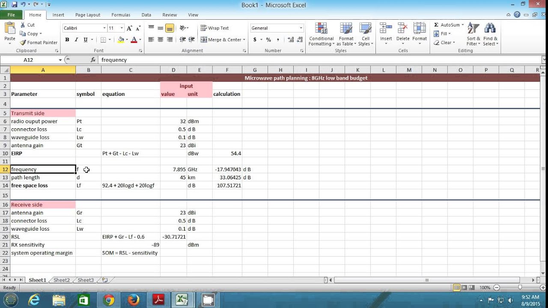Toggle Underline formatting
The image size is (548, 308).
pyautogui.click(x=85, y=39)
